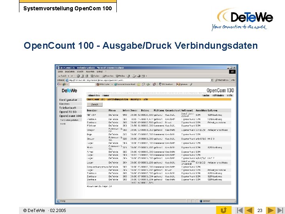Click the Hilfsindex link in page header
The width and height of the screenshot is (285, 214).
[x=218, y=96]
